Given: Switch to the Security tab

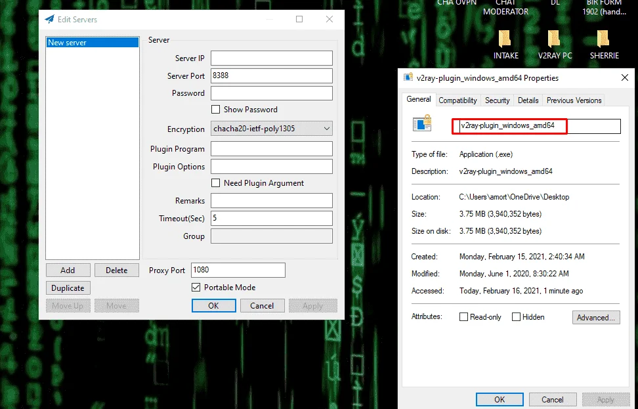Looking at the screenshot, I should pos(498,100).
